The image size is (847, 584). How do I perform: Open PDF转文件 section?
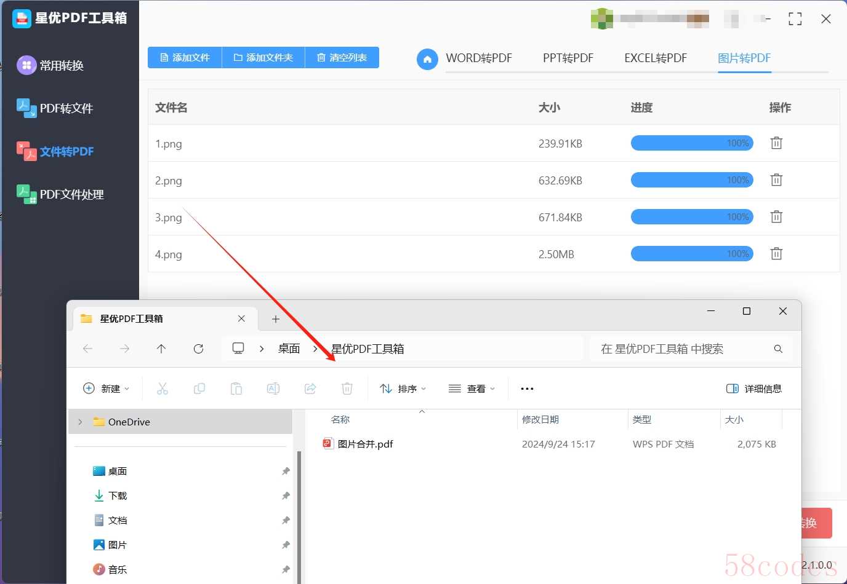click(55, 108)
